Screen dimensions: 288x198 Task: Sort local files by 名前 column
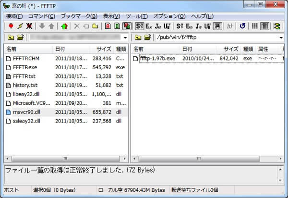pos(28,49)
